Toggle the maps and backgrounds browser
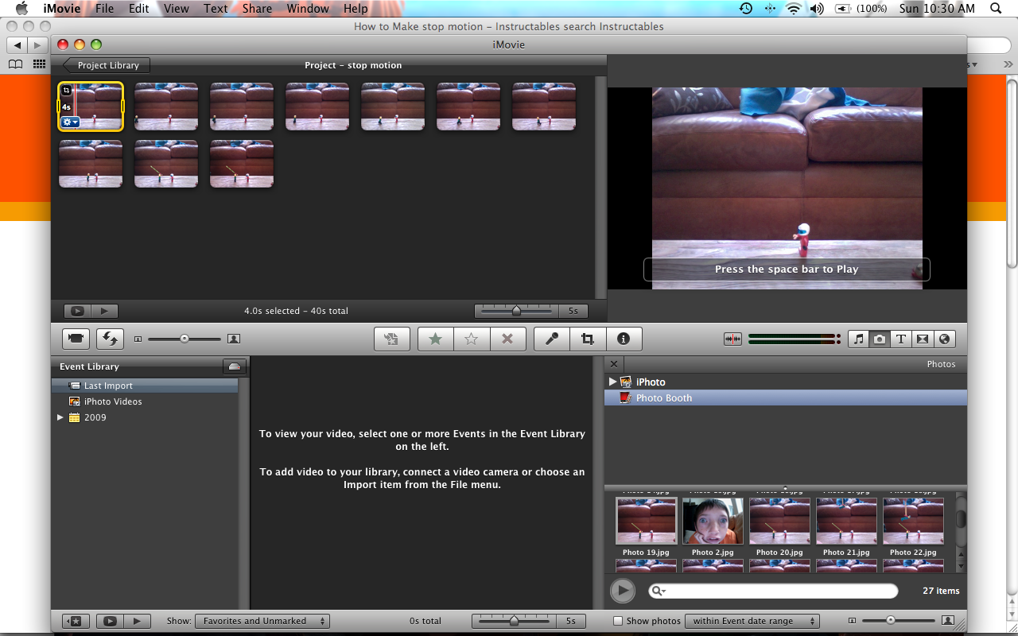 click(944, 339)
